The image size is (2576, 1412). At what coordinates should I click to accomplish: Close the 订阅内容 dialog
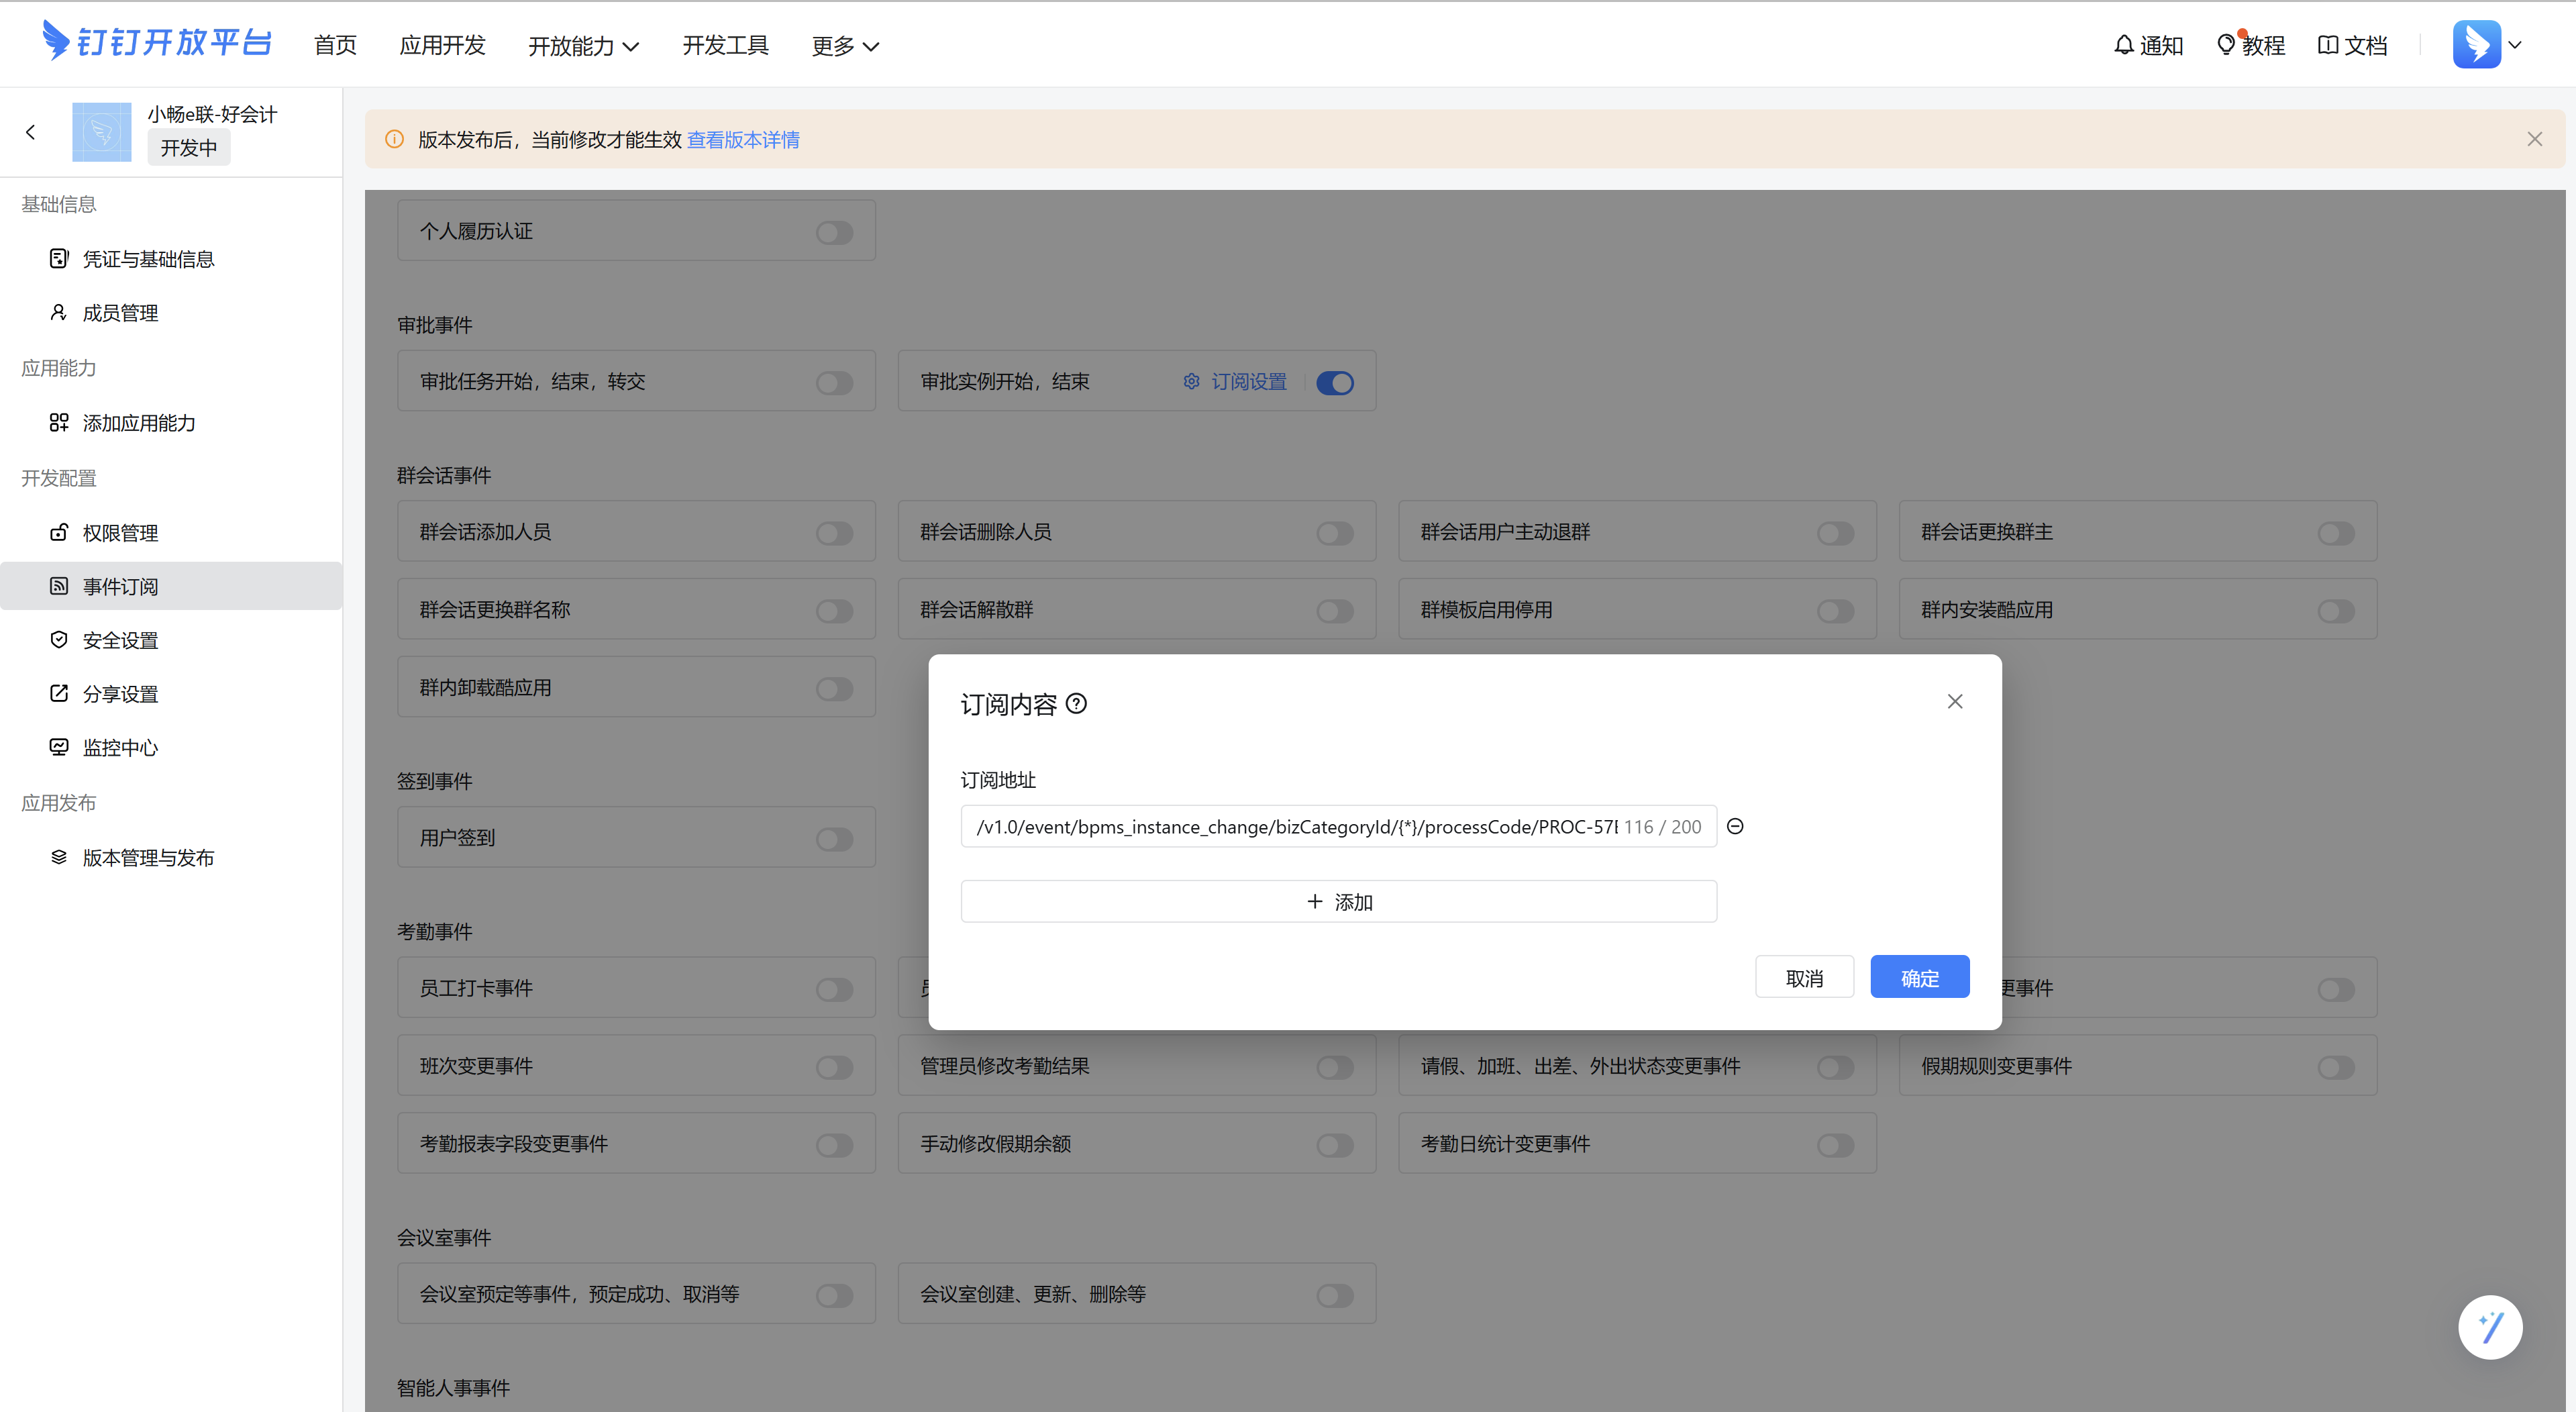[1954, 702]
